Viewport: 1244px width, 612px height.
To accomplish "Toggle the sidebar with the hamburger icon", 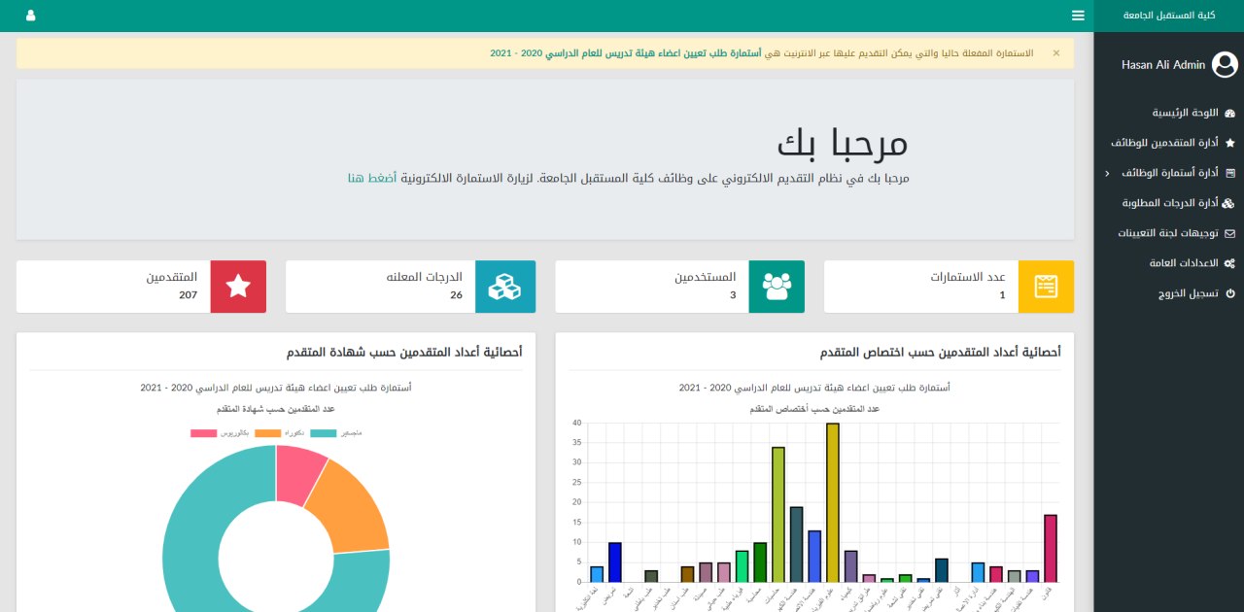I will point(1078,16).
